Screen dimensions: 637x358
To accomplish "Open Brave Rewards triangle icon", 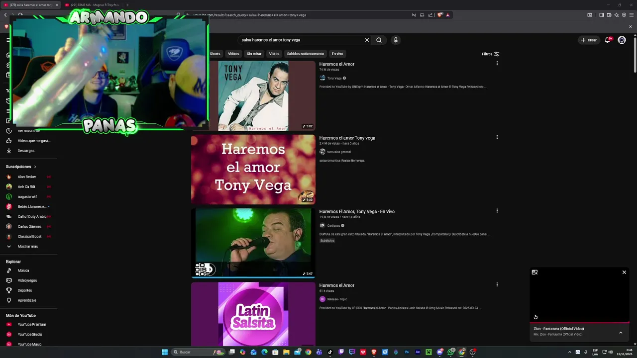I will (x=447, y=15).
